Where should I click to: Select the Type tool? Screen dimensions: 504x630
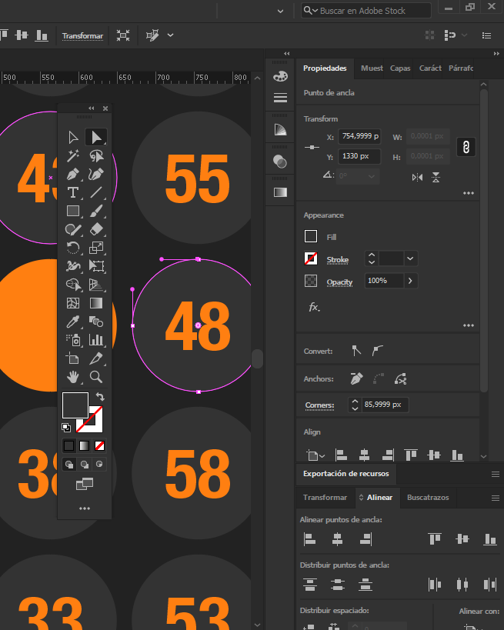pos(73,192)
